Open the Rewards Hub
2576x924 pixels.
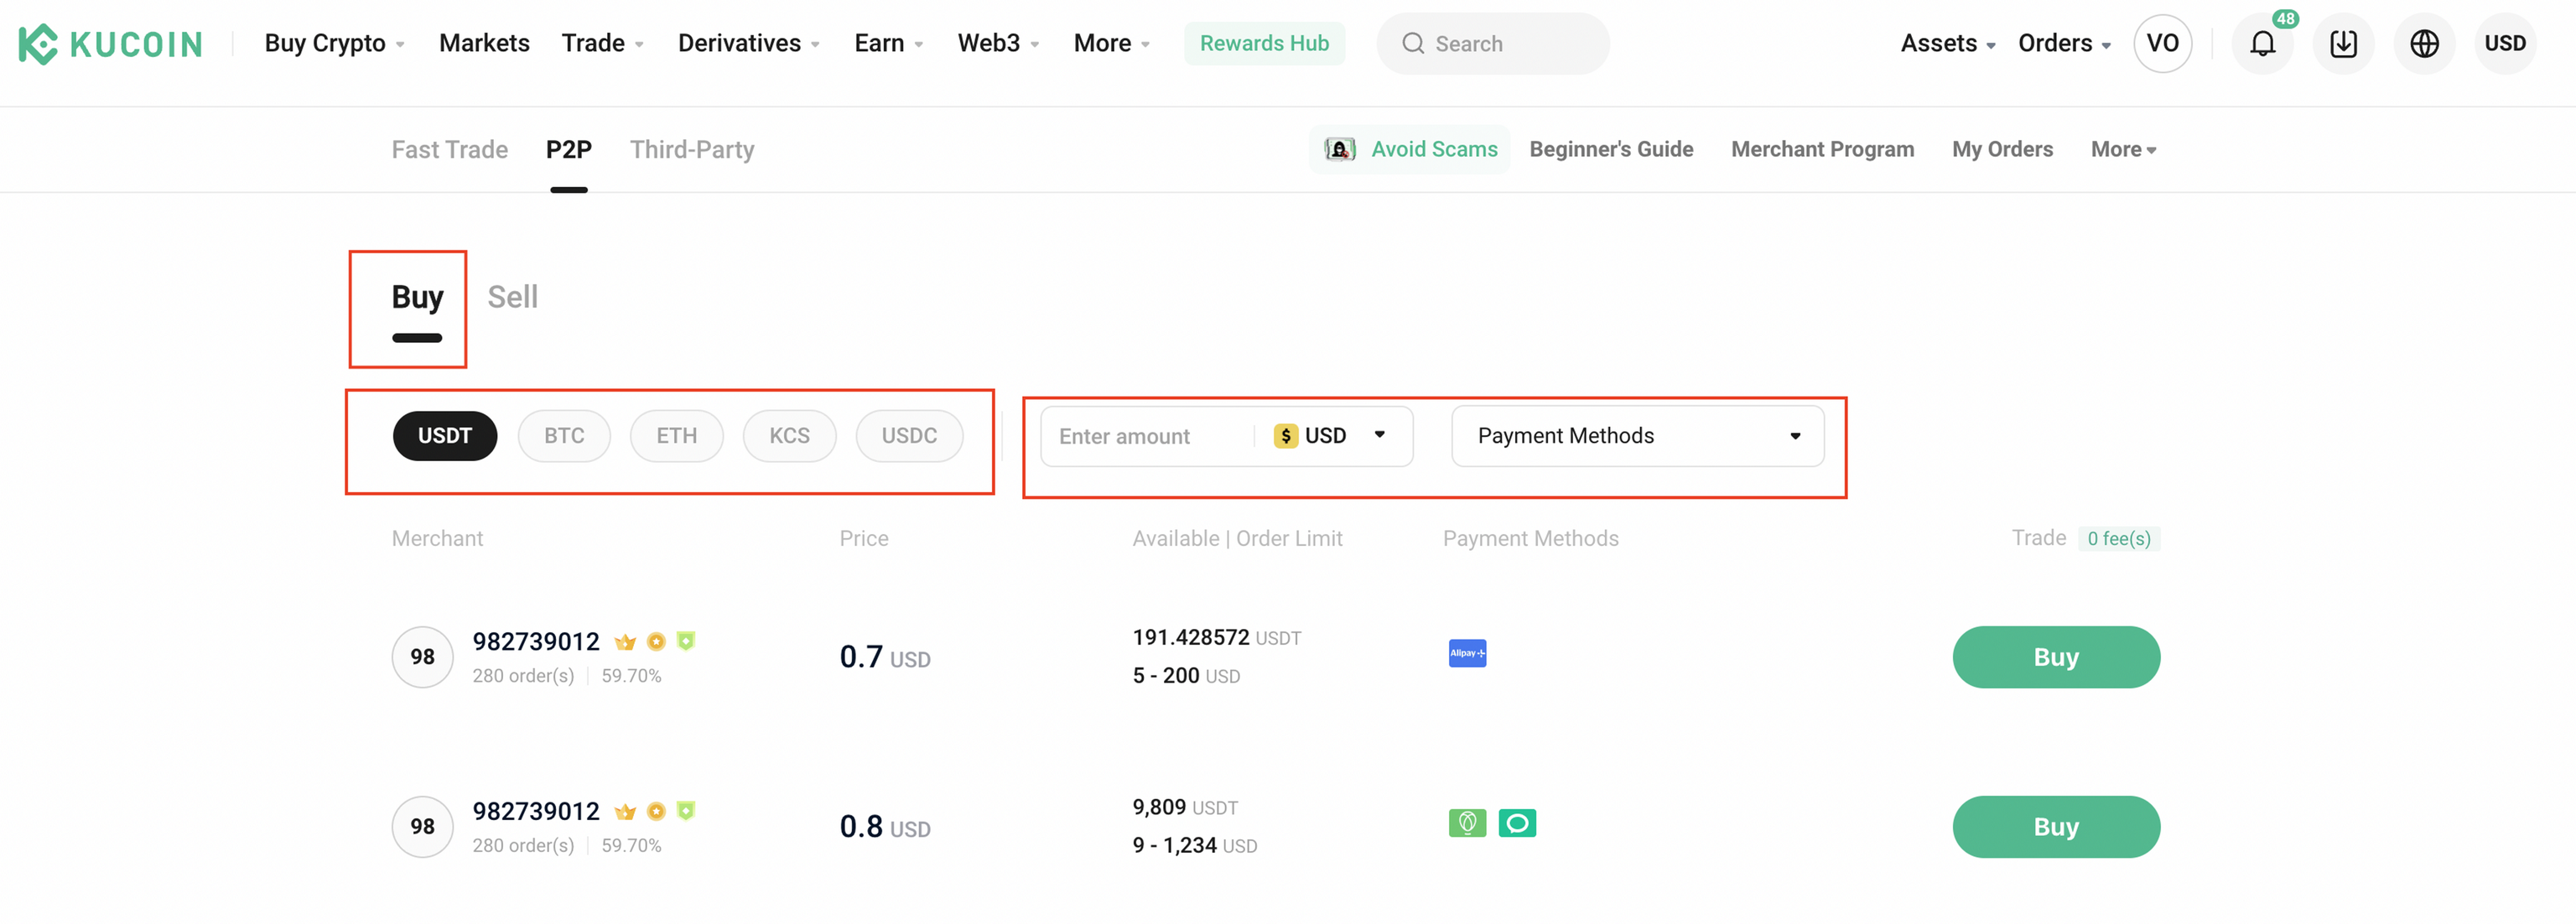(1264, 43)
